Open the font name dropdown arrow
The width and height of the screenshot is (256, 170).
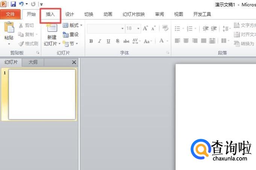[122, 29]
